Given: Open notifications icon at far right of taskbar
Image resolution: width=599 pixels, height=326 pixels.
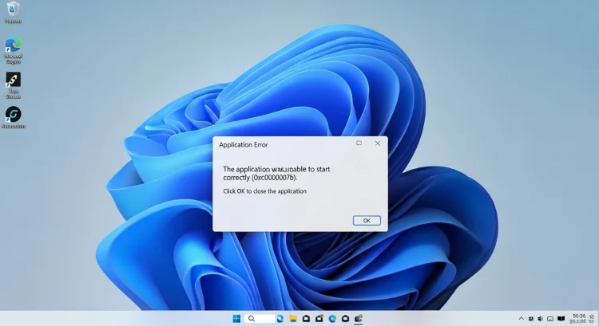Looking at the screenshot, I should [592, 318].
